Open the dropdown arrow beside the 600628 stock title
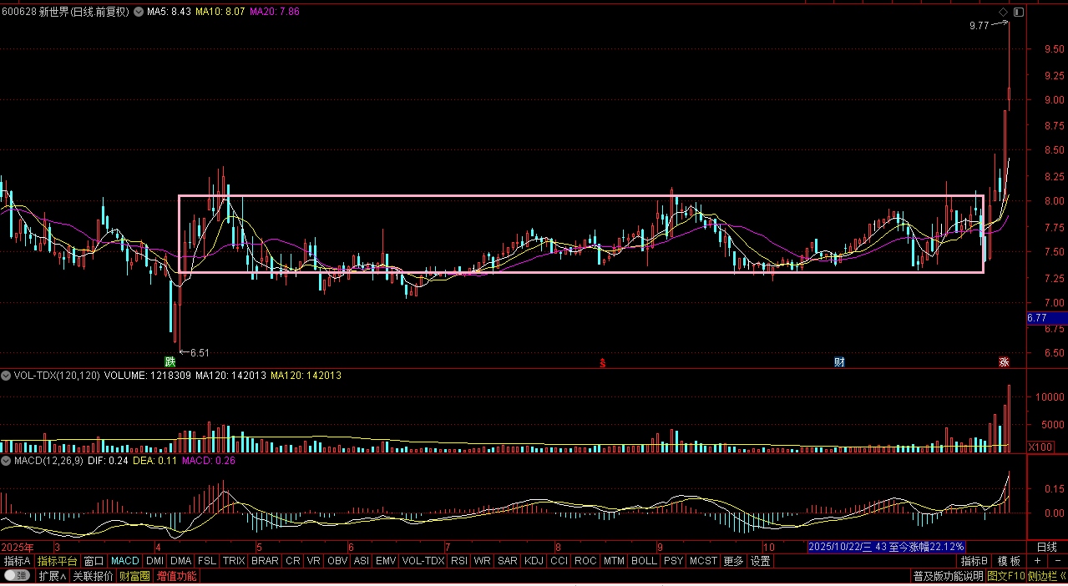Screen dimensions: 1068x586 [138, 13]
